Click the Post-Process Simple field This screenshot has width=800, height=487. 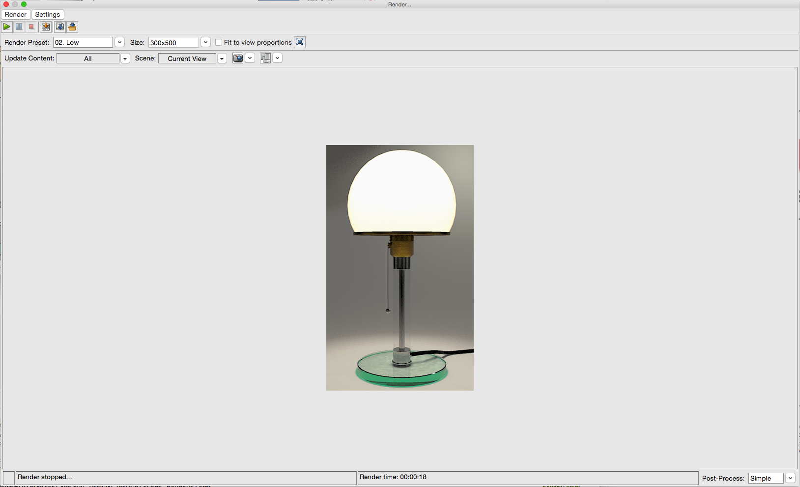pyautogui.click(x=766, y=478)
